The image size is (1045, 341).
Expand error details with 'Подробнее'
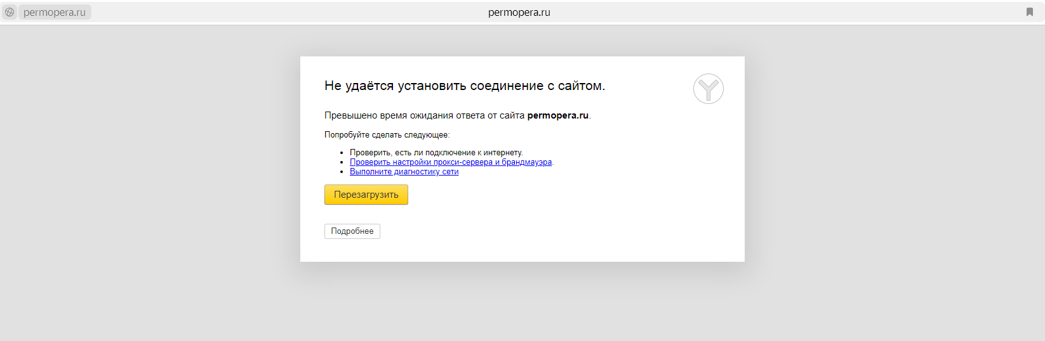[352, 231]
